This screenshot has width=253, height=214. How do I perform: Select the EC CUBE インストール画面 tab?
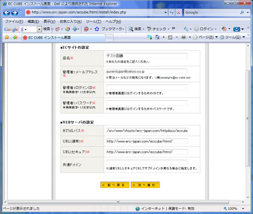63,37
